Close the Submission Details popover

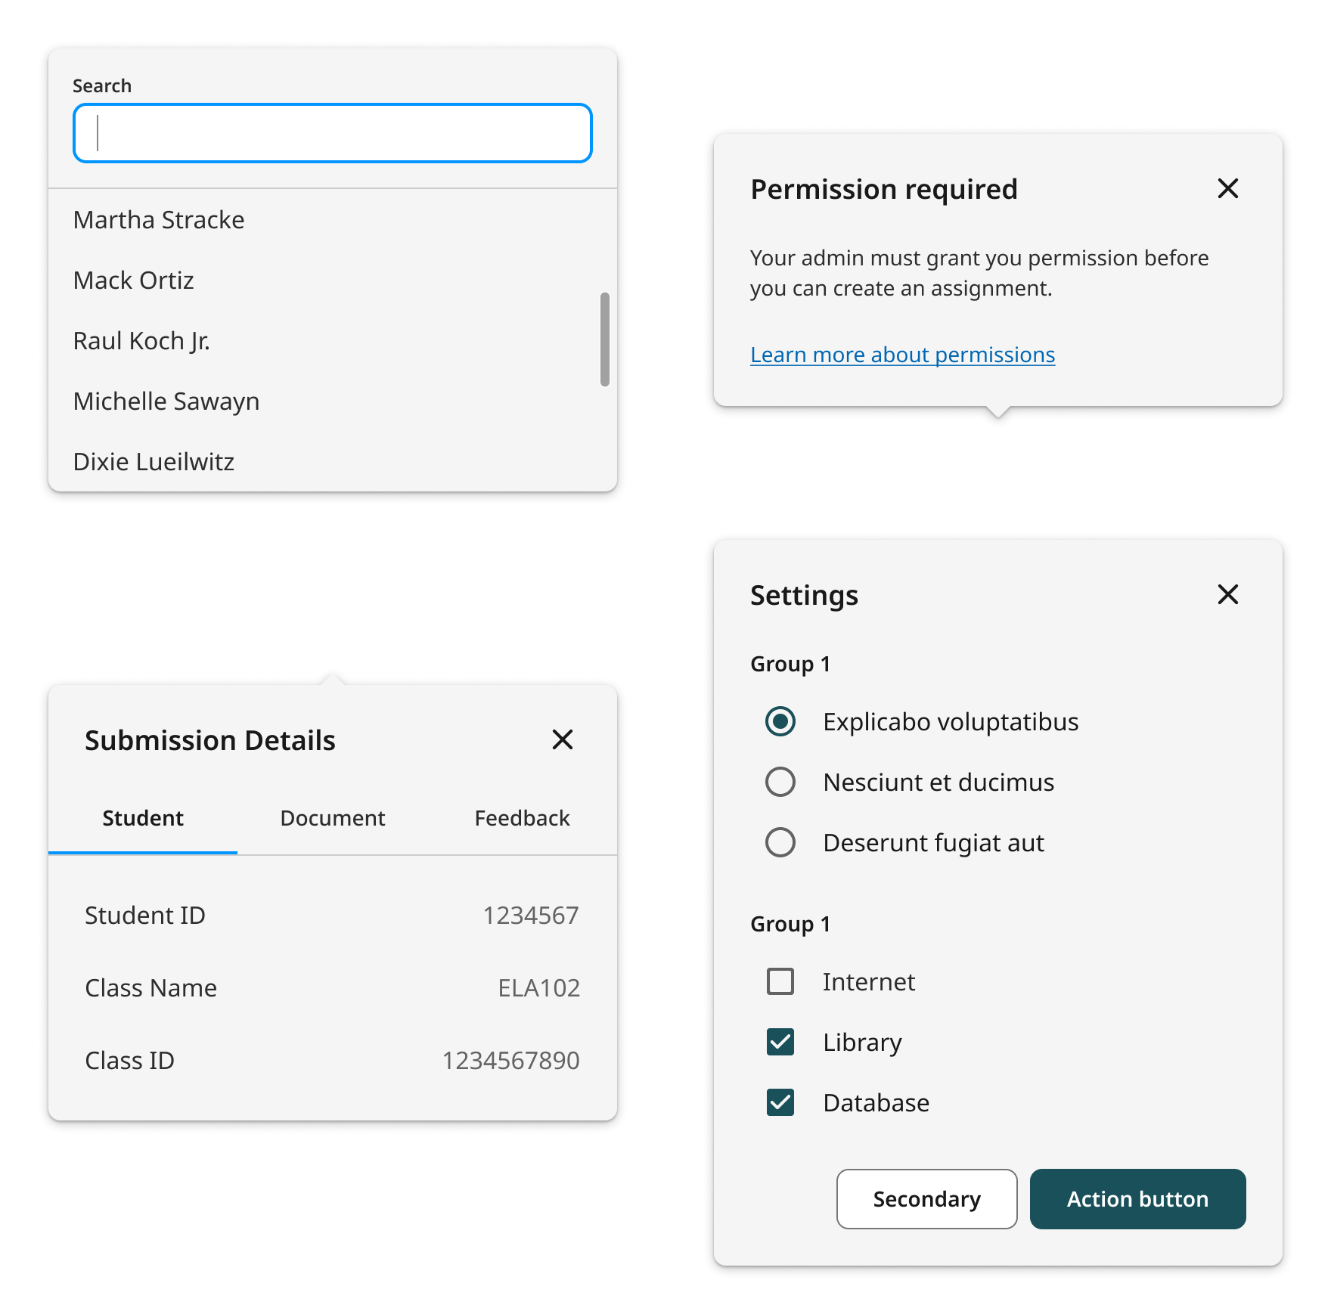(x=562, y=739)
